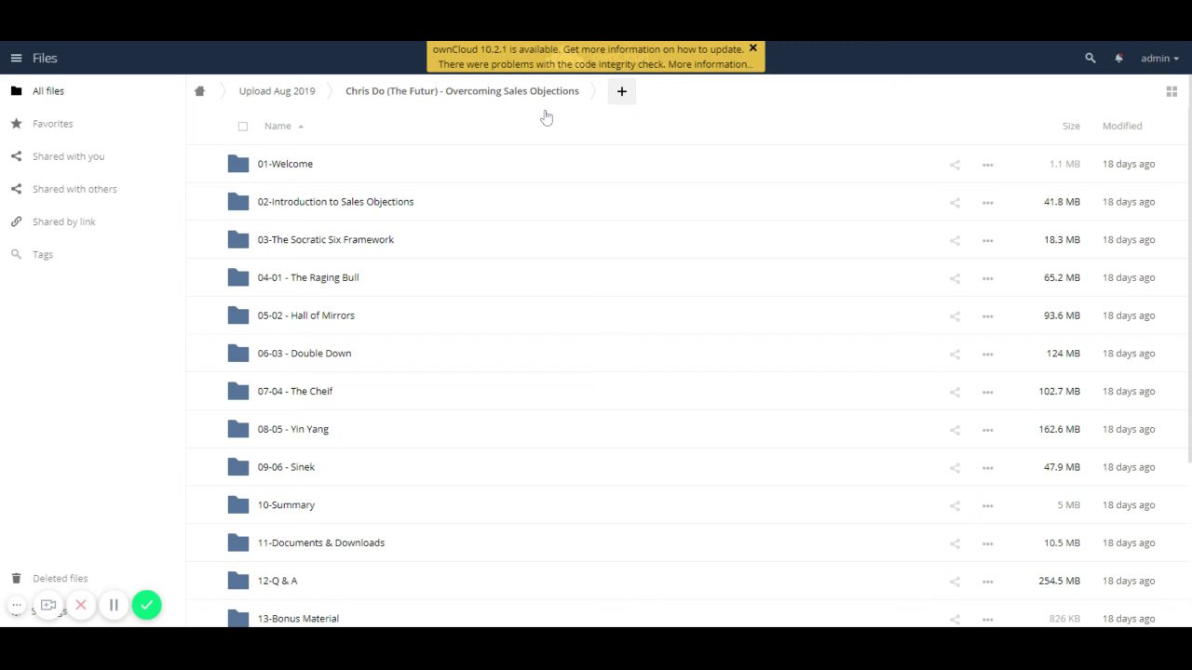The width and height of the screenshot is (1192, 670).
Task: Open more actions for 06-03 - Double Down
Action: tap(987, 354)
